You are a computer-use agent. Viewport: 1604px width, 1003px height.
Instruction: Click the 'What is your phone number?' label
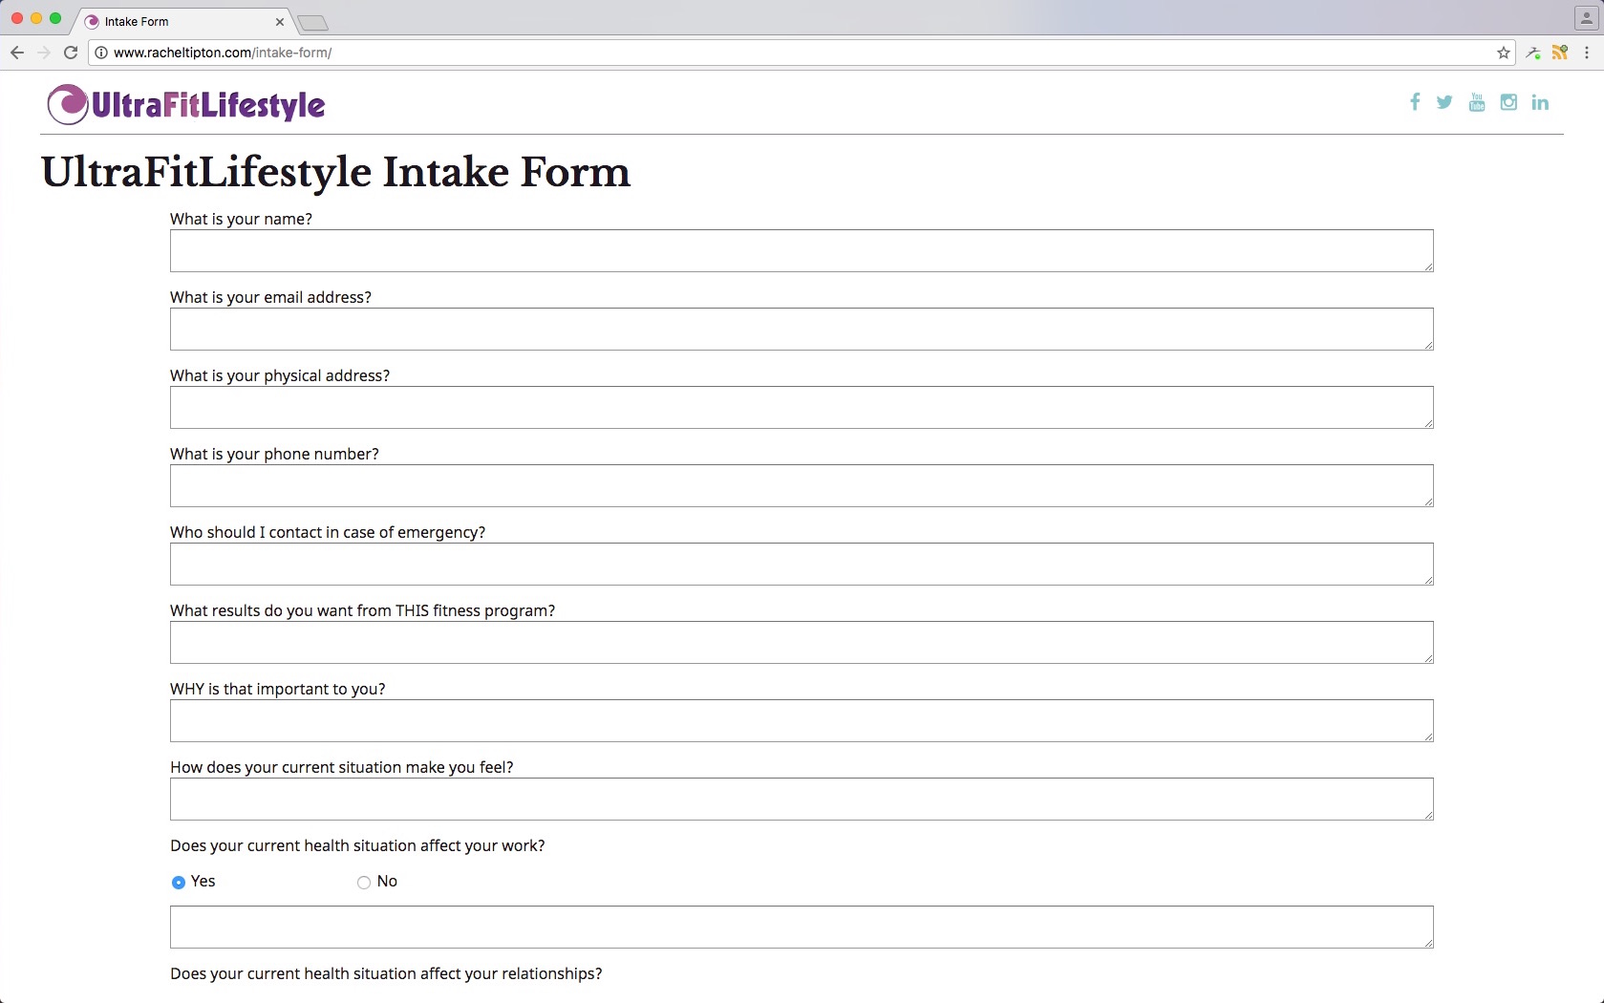[274, 454]
